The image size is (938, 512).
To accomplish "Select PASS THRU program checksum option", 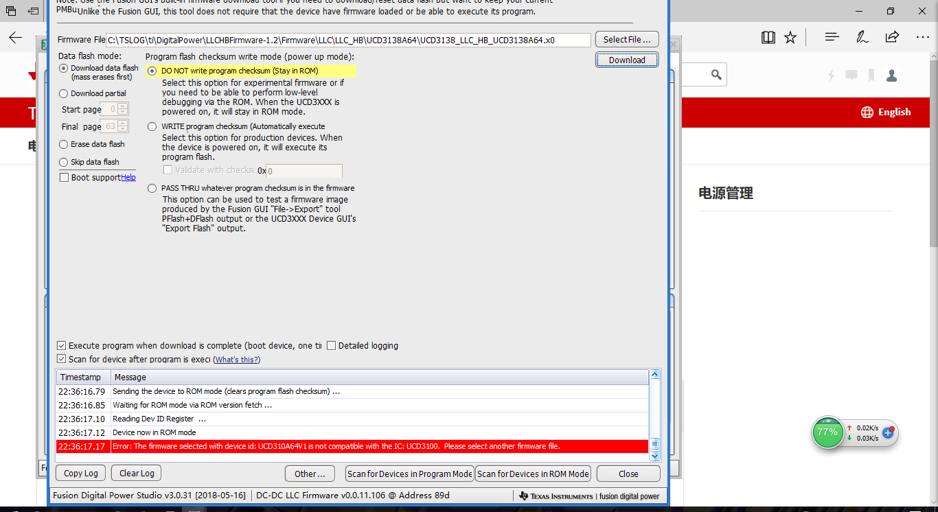I will (x=152, y=188).
